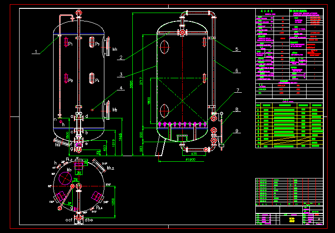The width and height of the screenshot is (335, 233).
Task: Click the P4 nozzle label
Action: point(97,81)
